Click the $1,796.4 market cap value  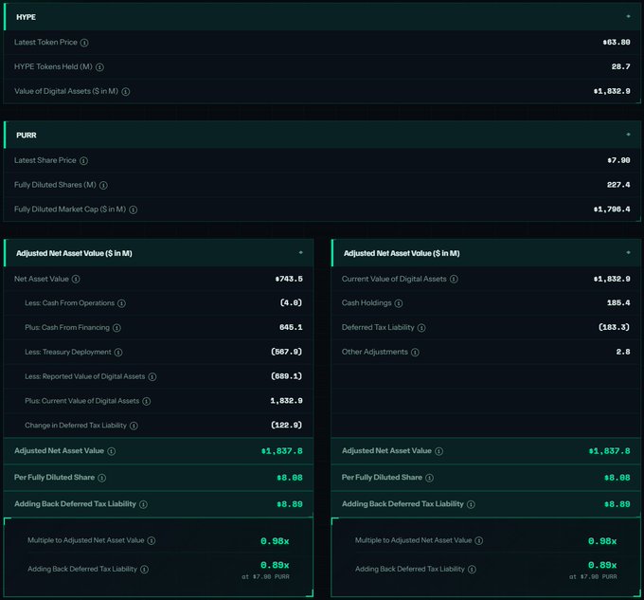click(612, 209)
